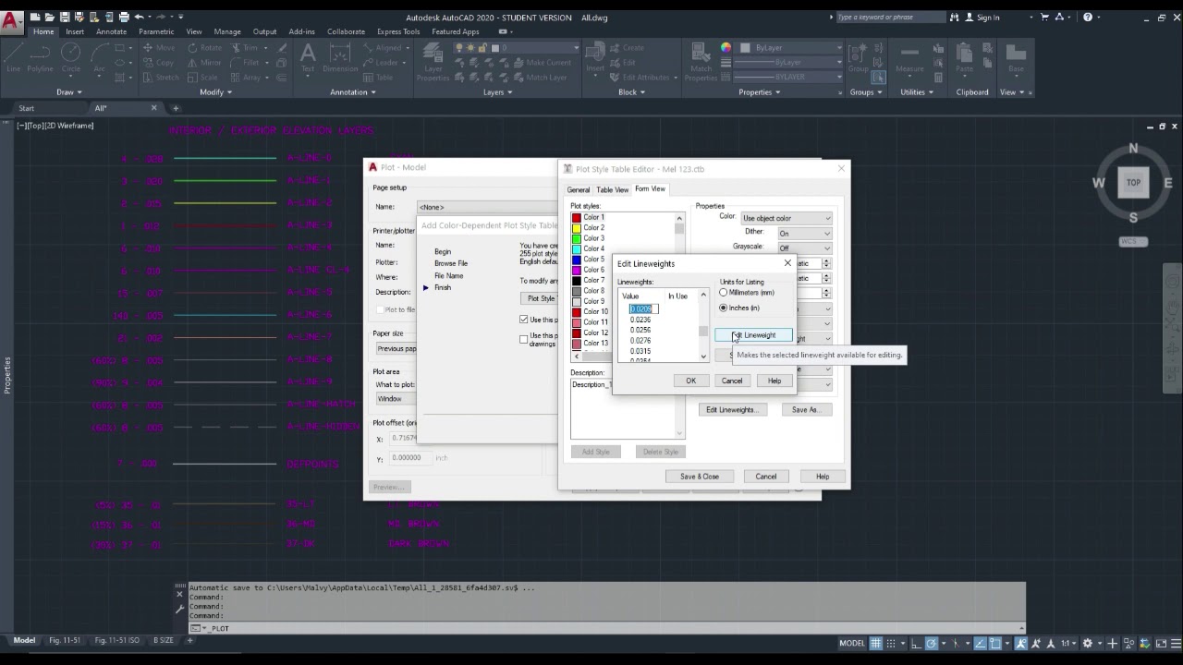Viewport: 1183px width, 665px height.
Task: Select the Color 5 blue swatch in plot styles
Action: pyautogui.click(x=577, y=260)
